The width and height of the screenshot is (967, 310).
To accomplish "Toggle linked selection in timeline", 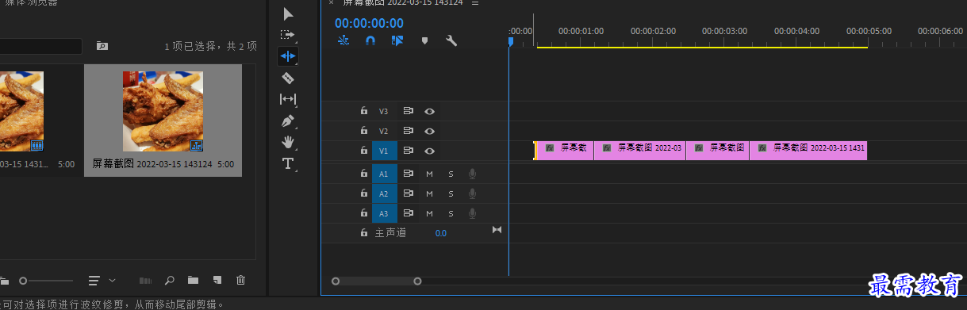I will click(397, 40).
